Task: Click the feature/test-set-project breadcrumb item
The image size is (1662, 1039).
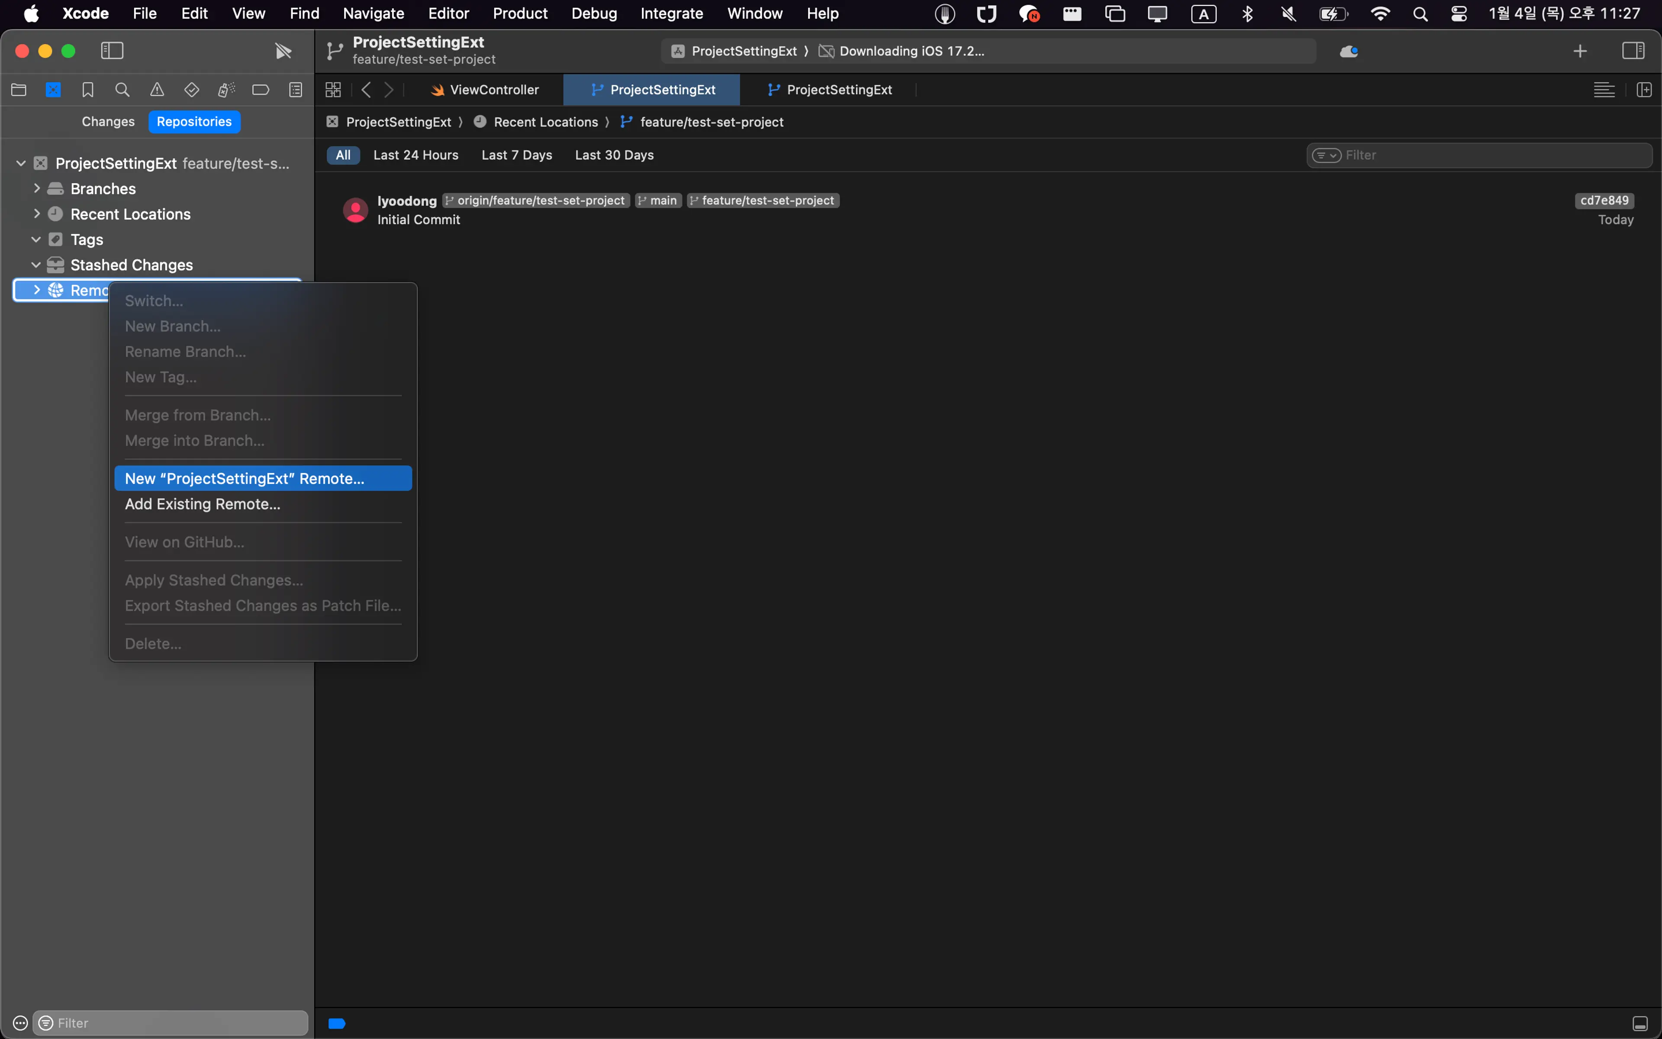Action: [711, 121]
